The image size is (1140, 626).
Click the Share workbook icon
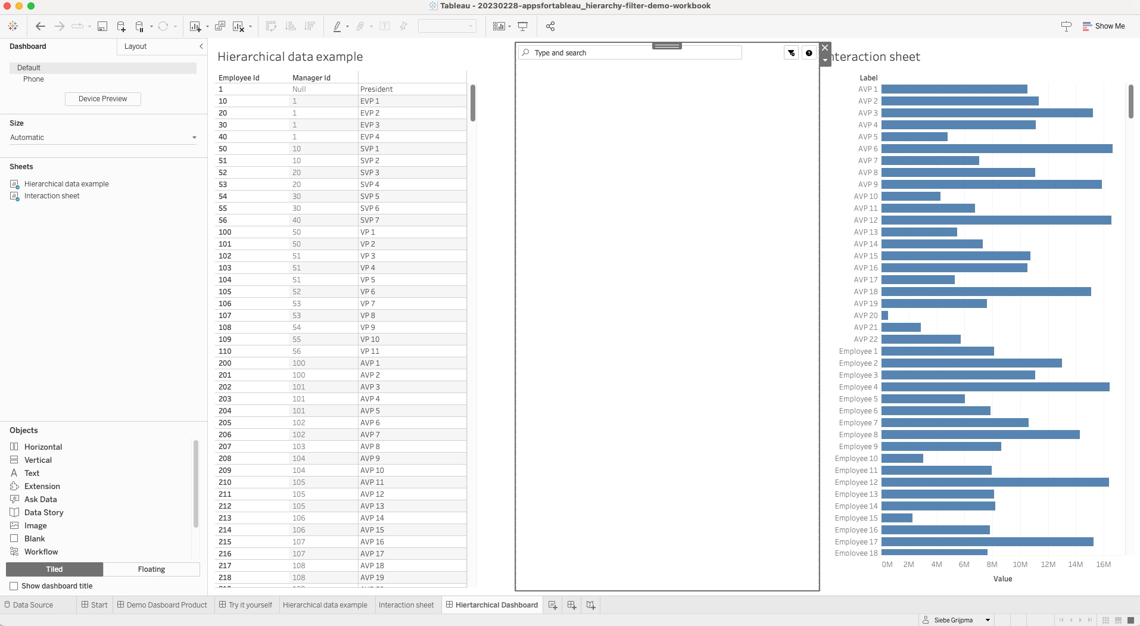[550, 26]
